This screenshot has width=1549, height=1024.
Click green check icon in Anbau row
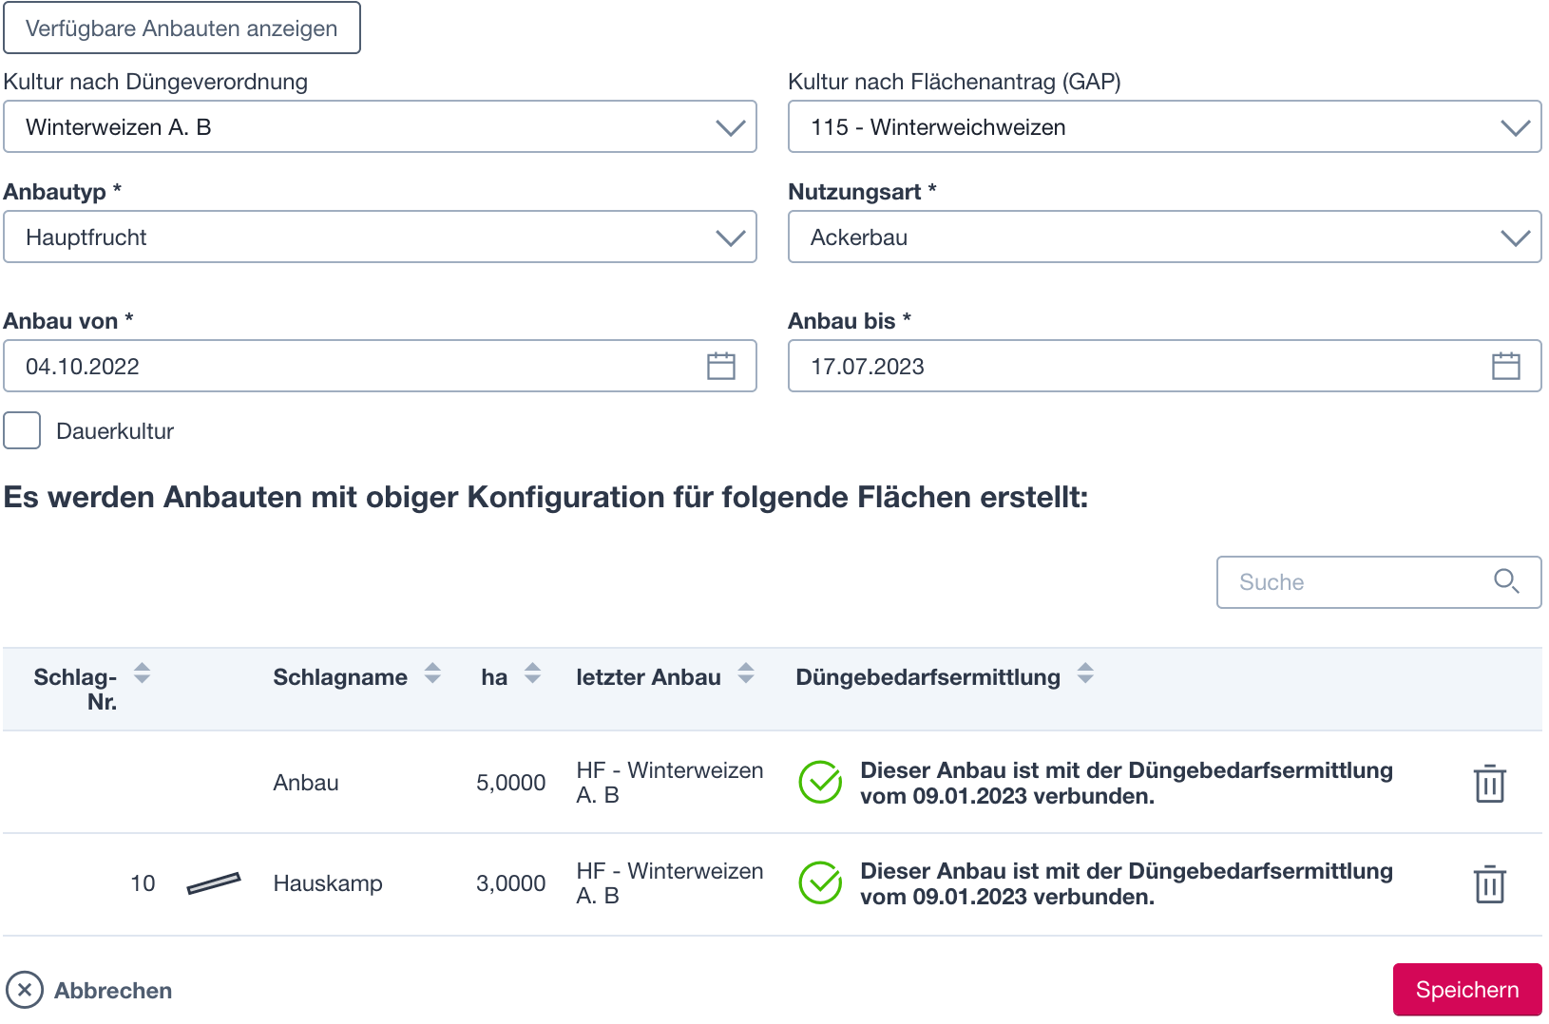820,783
